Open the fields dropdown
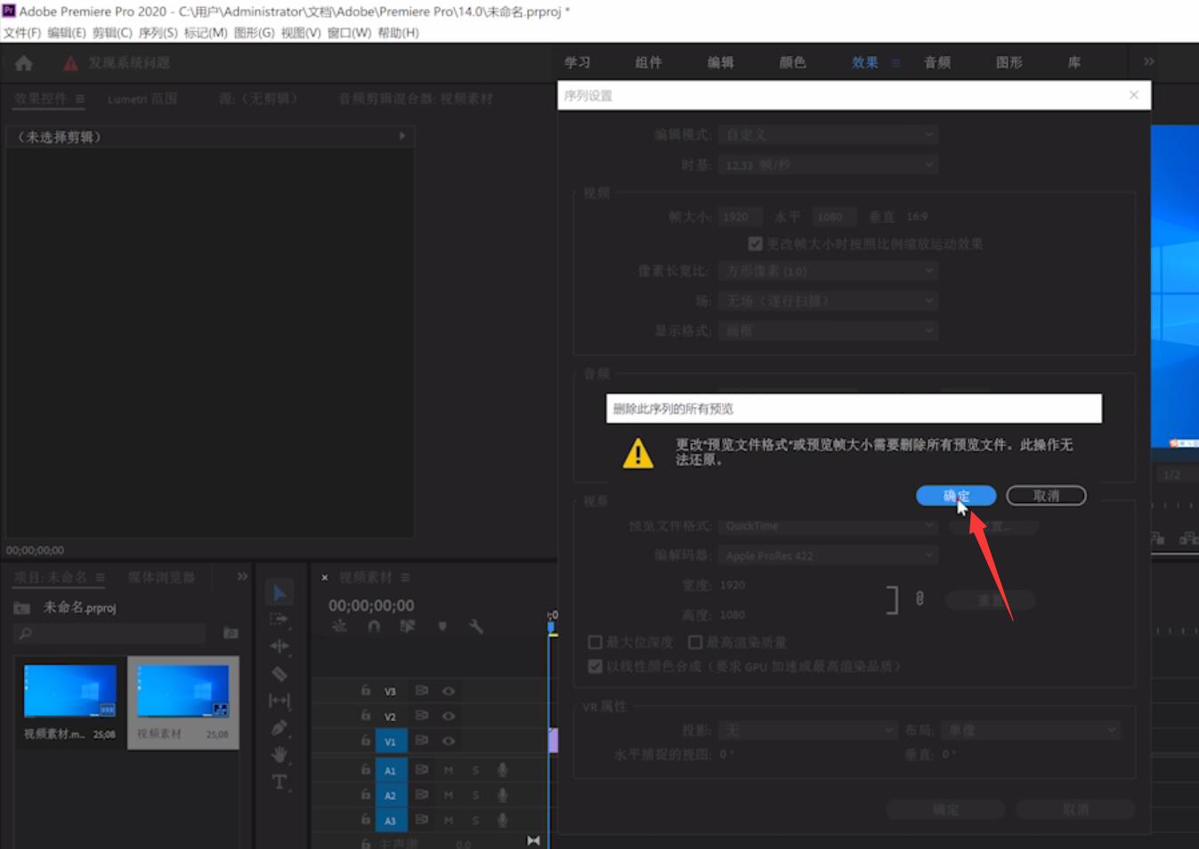This screenshot has height=849, width=1199. coord(829,301)
